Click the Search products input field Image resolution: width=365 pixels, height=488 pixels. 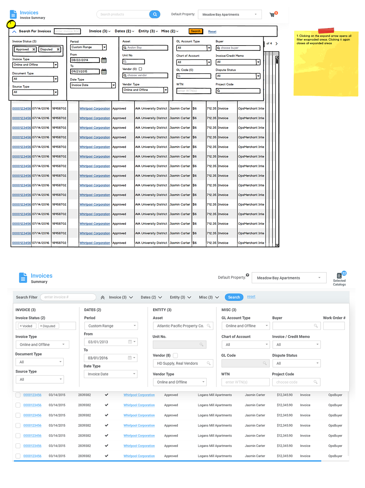[123, 14]
